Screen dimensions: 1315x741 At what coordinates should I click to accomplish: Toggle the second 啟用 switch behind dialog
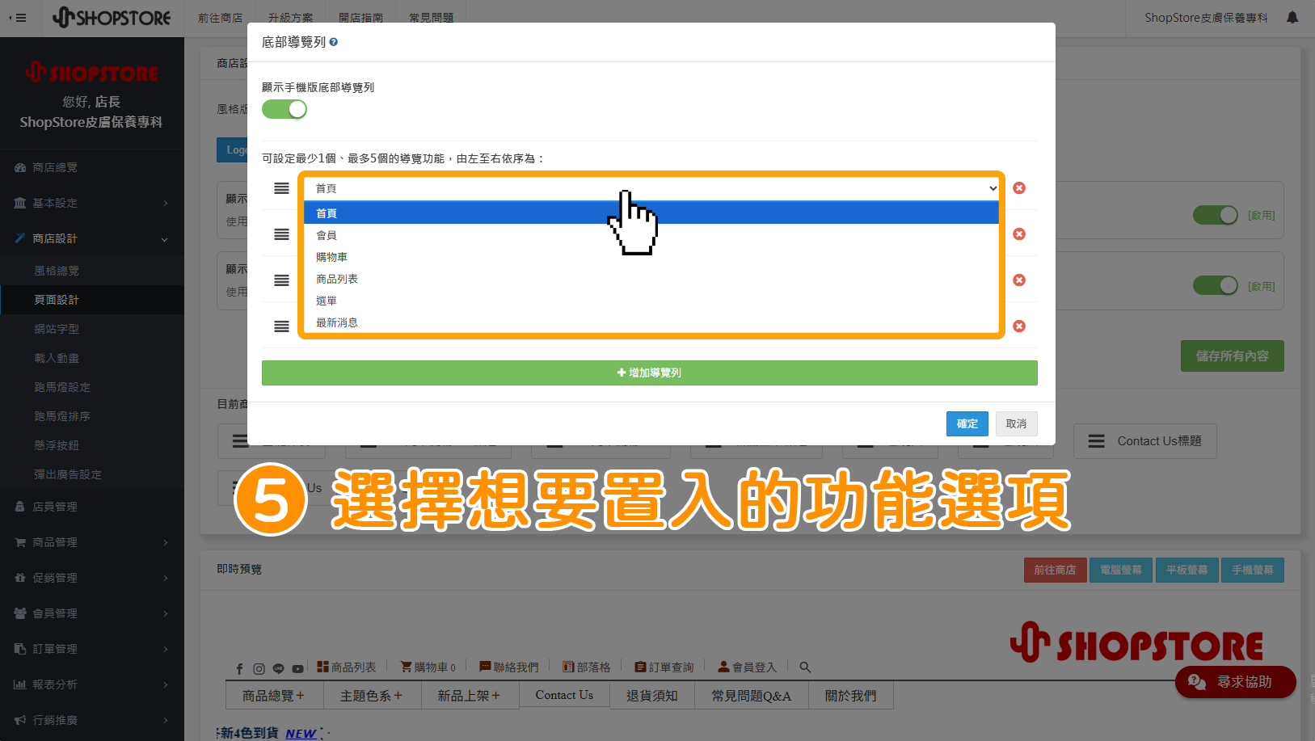pos(1216,285)
